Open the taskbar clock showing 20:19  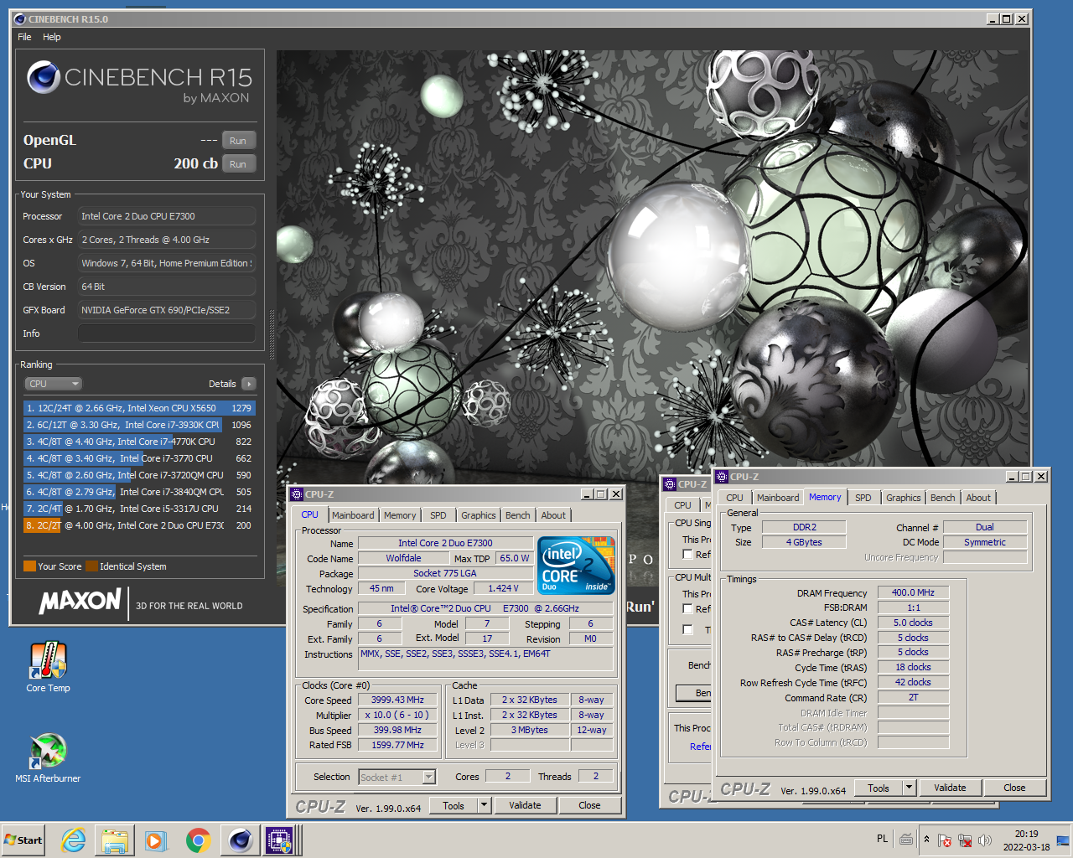1026,840
